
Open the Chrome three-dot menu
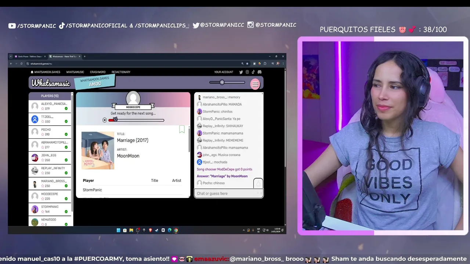pyautogui.click(x=283, y=63)
